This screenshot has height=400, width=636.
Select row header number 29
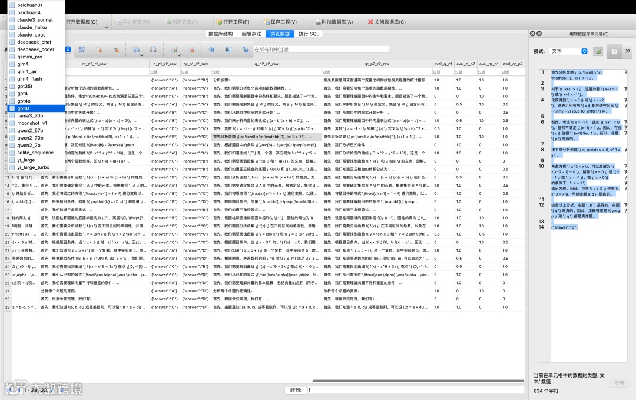[x=7, y=307]
